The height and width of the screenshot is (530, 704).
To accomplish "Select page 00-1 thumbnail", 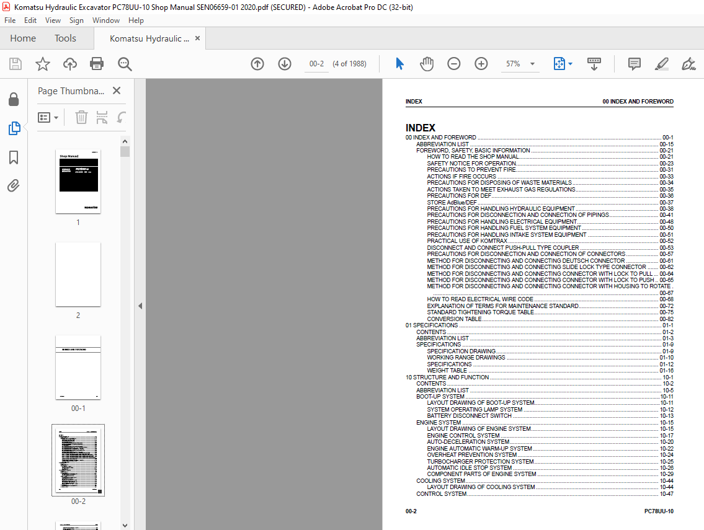I will point(78,367).
